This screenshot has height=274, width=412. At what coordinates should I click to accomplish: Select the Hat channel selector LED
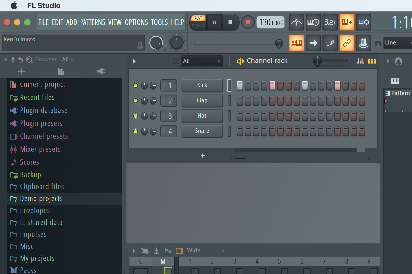(229, 116)
